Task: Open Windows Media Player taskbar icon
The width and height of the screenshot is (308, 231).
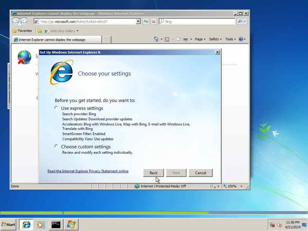Action: (41, 224)
